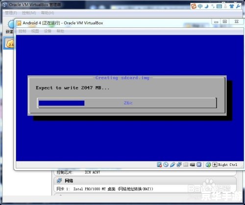Click the Creating sdcard.img dialog title
Screen dimensions: 245x205
coord(122,78)
